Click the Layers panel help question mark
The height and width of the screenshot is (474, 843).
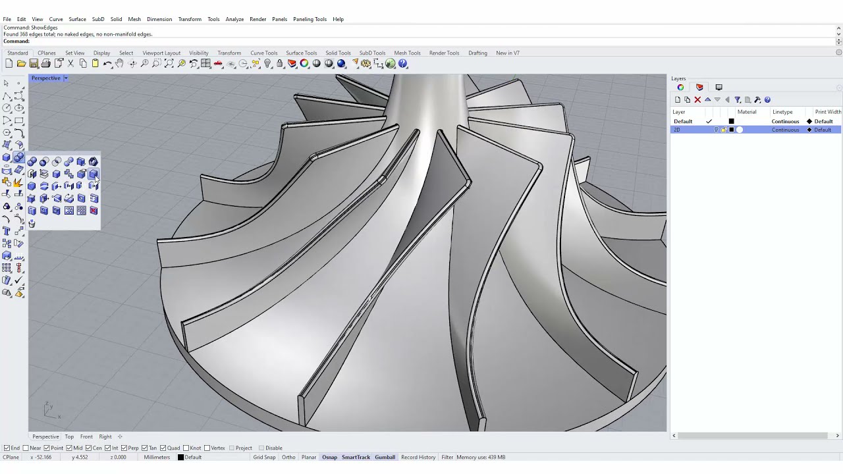pyautogui.click(x=767, y=100)
